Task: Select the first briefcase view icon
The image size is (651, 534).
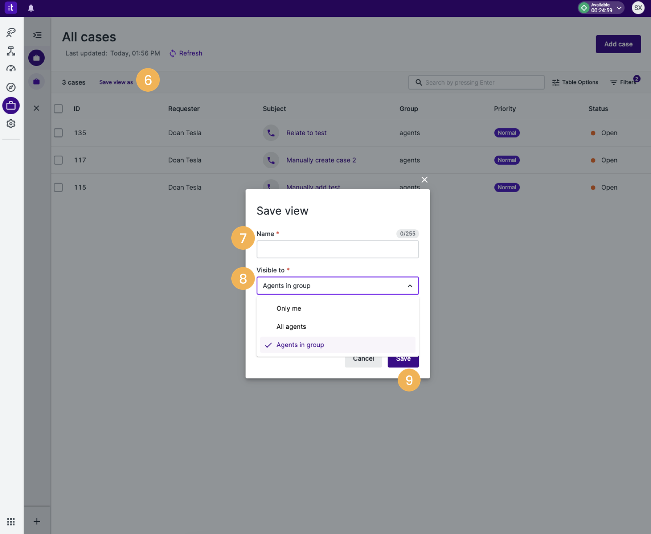Action: tap(36, 58)
